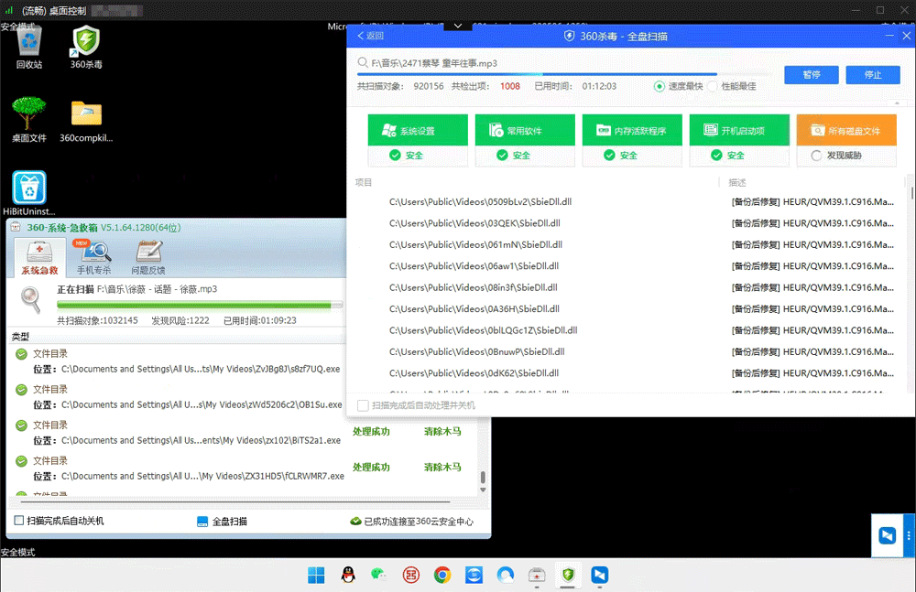The image size is (916, 592).
Task: Select the 速度最快 radio option
Action: (660, 86)
